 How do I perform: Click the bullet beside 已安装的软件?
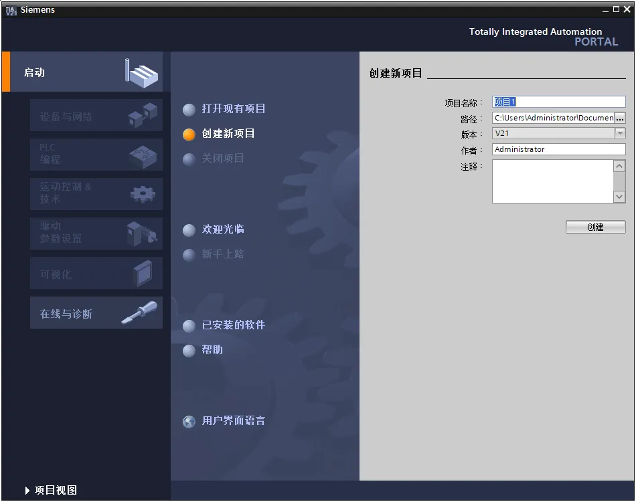tap(189, 325)
